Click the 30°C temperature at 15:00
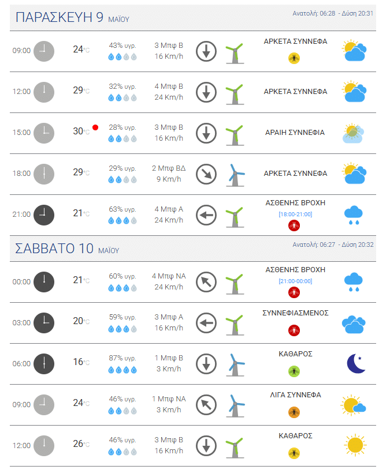 (x=81, y=131)
